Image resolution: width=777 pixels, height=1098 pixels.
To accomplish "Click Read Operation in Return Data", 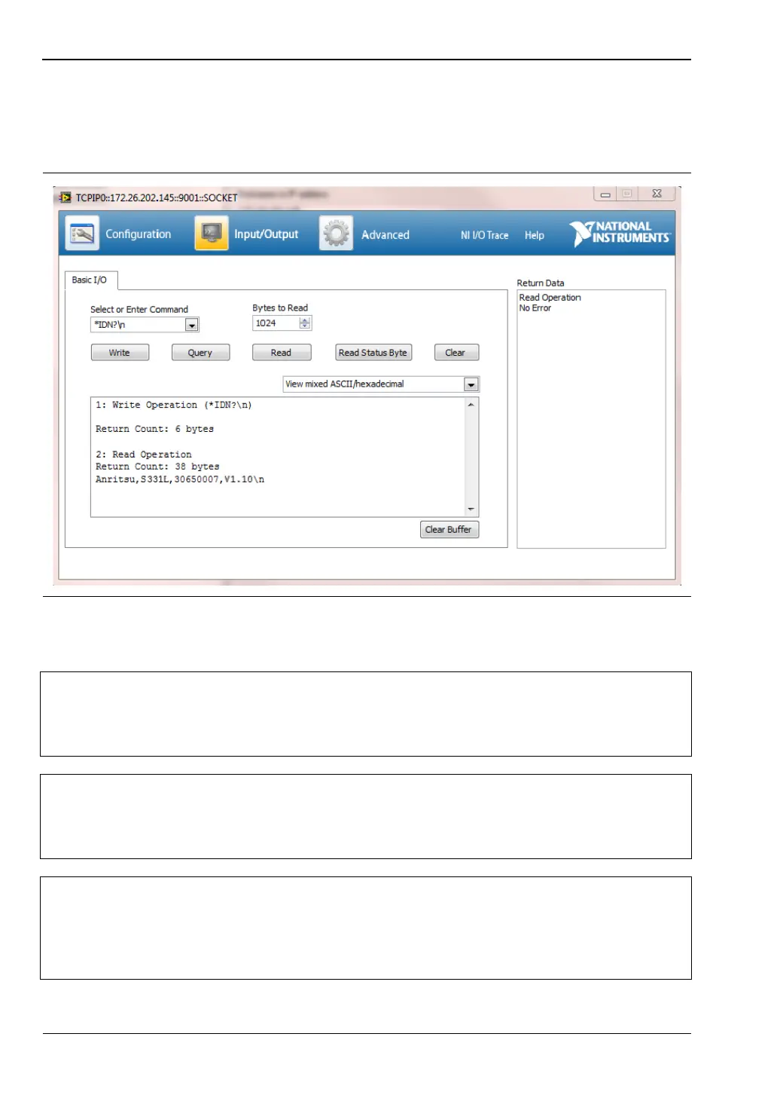I will point(550,298).
